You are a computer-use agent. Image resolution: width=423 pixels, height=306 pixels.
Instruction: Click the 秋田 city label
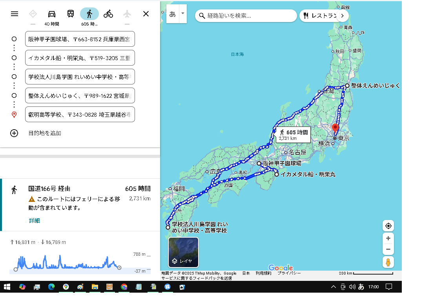click(340, 51)
